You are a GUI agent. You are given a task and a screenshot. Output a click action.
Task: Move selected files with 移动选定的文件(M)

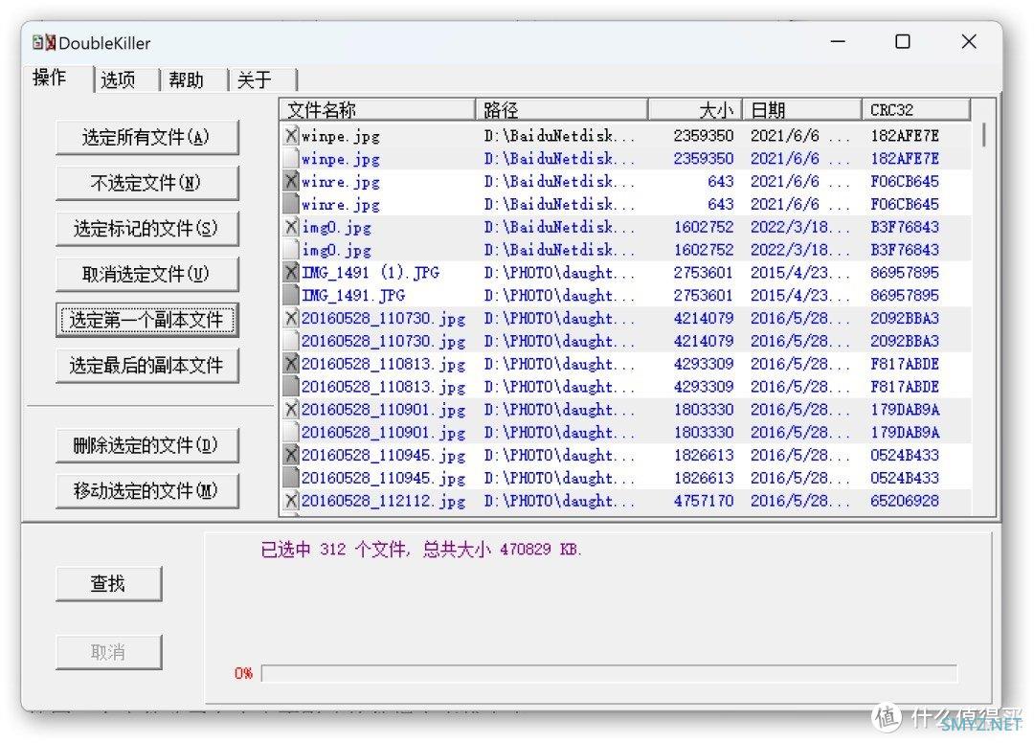[x=146, y=490]
